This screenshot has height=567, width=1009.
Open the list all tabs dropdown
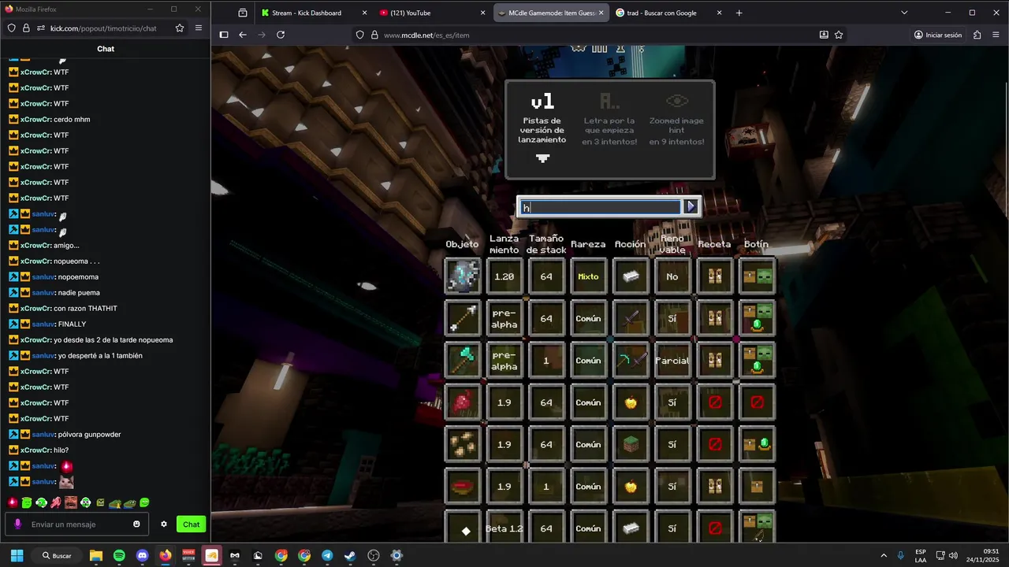904,13
